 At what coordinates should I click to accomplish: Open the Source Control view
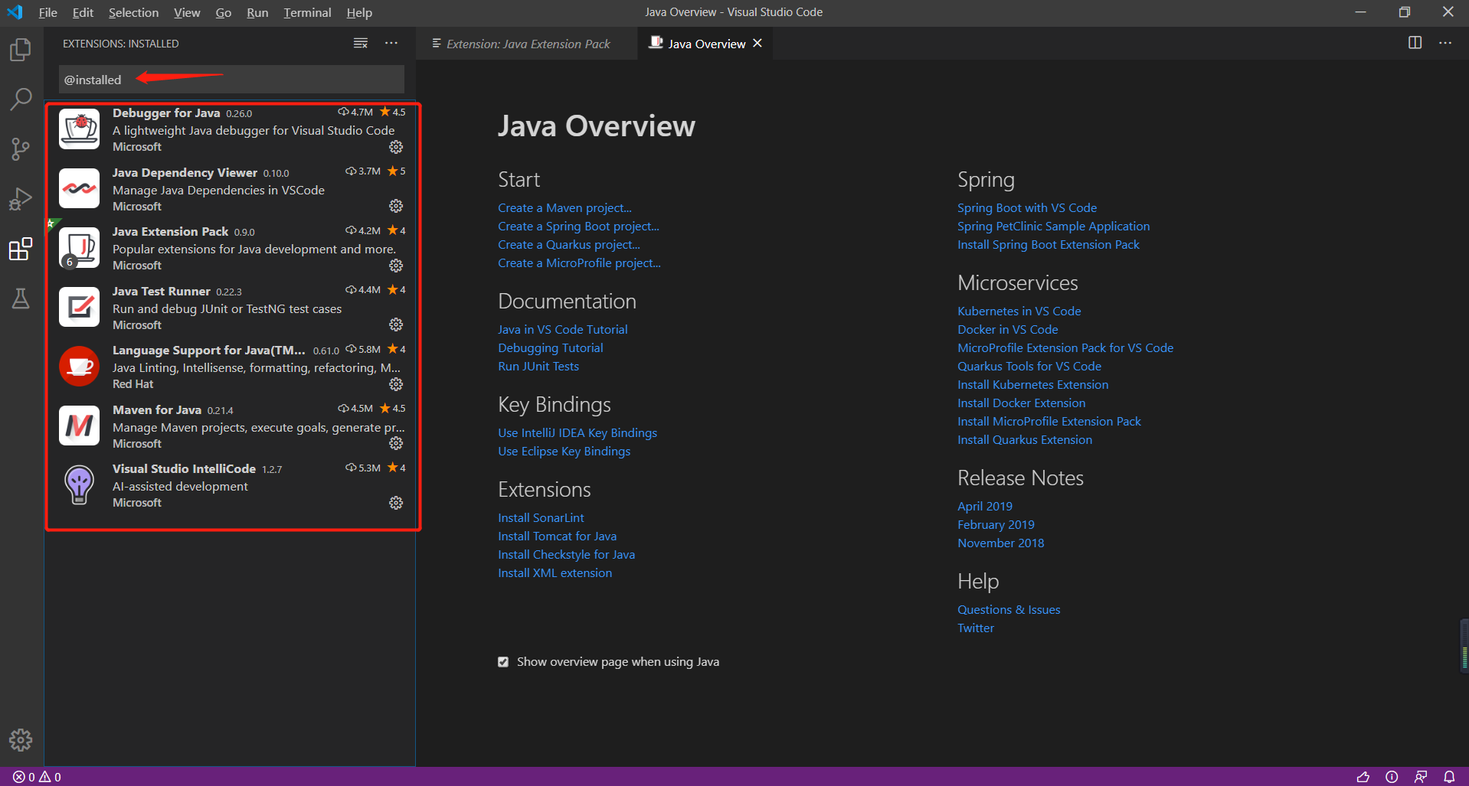21,148
